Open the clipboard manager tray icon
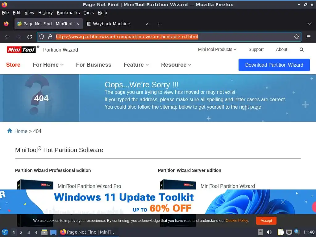 point(281,232)
